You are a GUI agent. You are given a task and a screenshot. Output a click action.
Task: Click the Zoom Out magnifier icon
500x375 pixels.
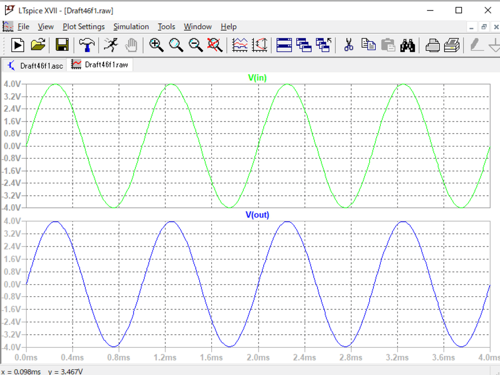click(x=195, y=45)
